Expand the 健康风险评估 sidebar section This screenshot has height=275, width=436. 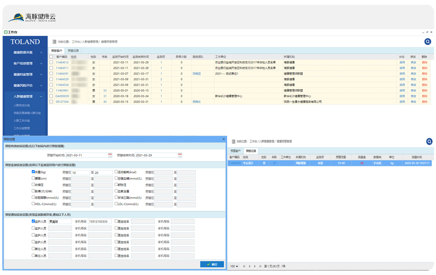[x=41, y=85]
